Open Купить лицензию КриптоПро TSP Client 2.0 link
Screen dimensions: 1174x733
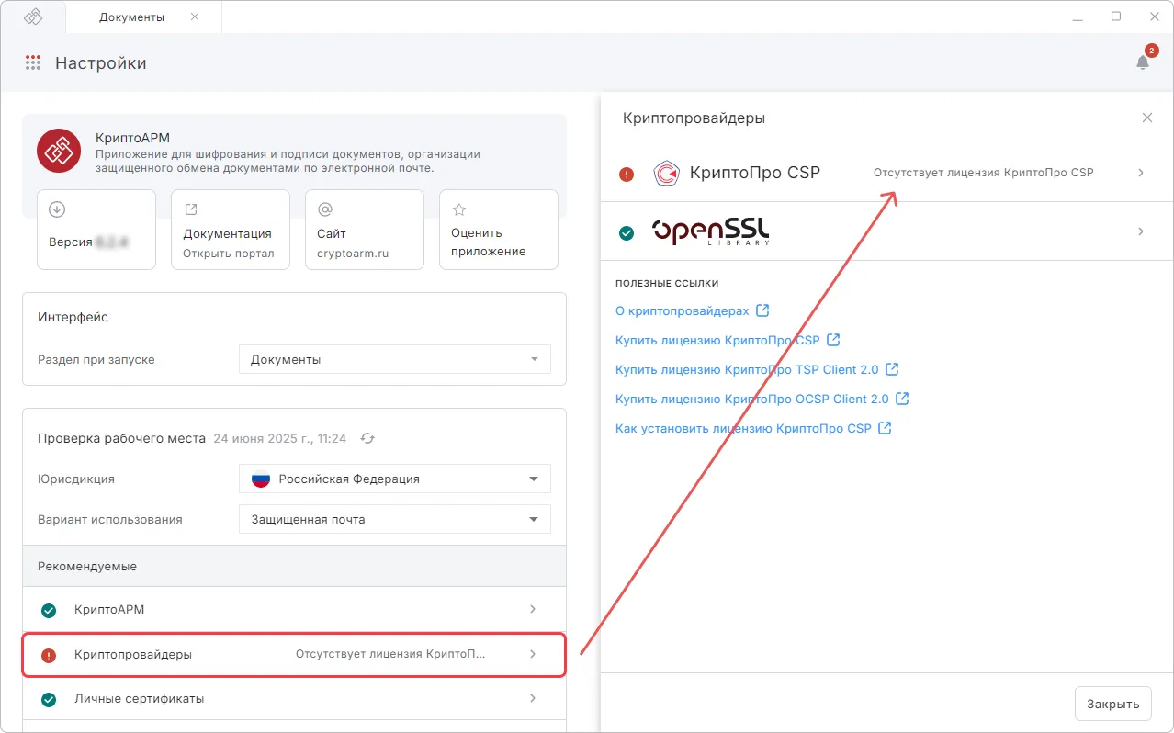click(x=747, y=370)
